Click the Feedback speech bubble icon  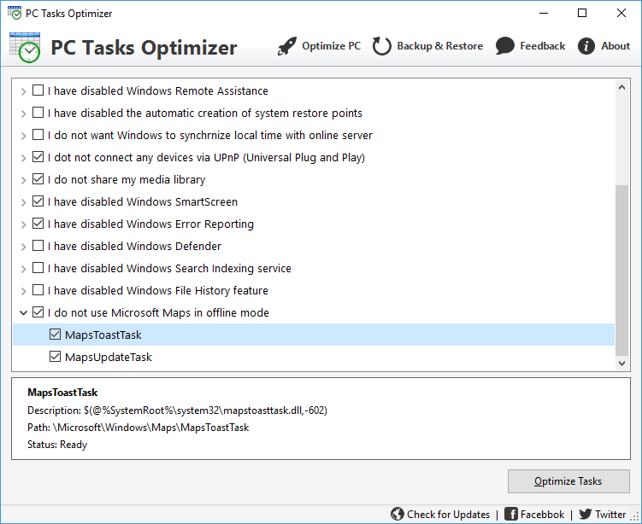[505, 47]
